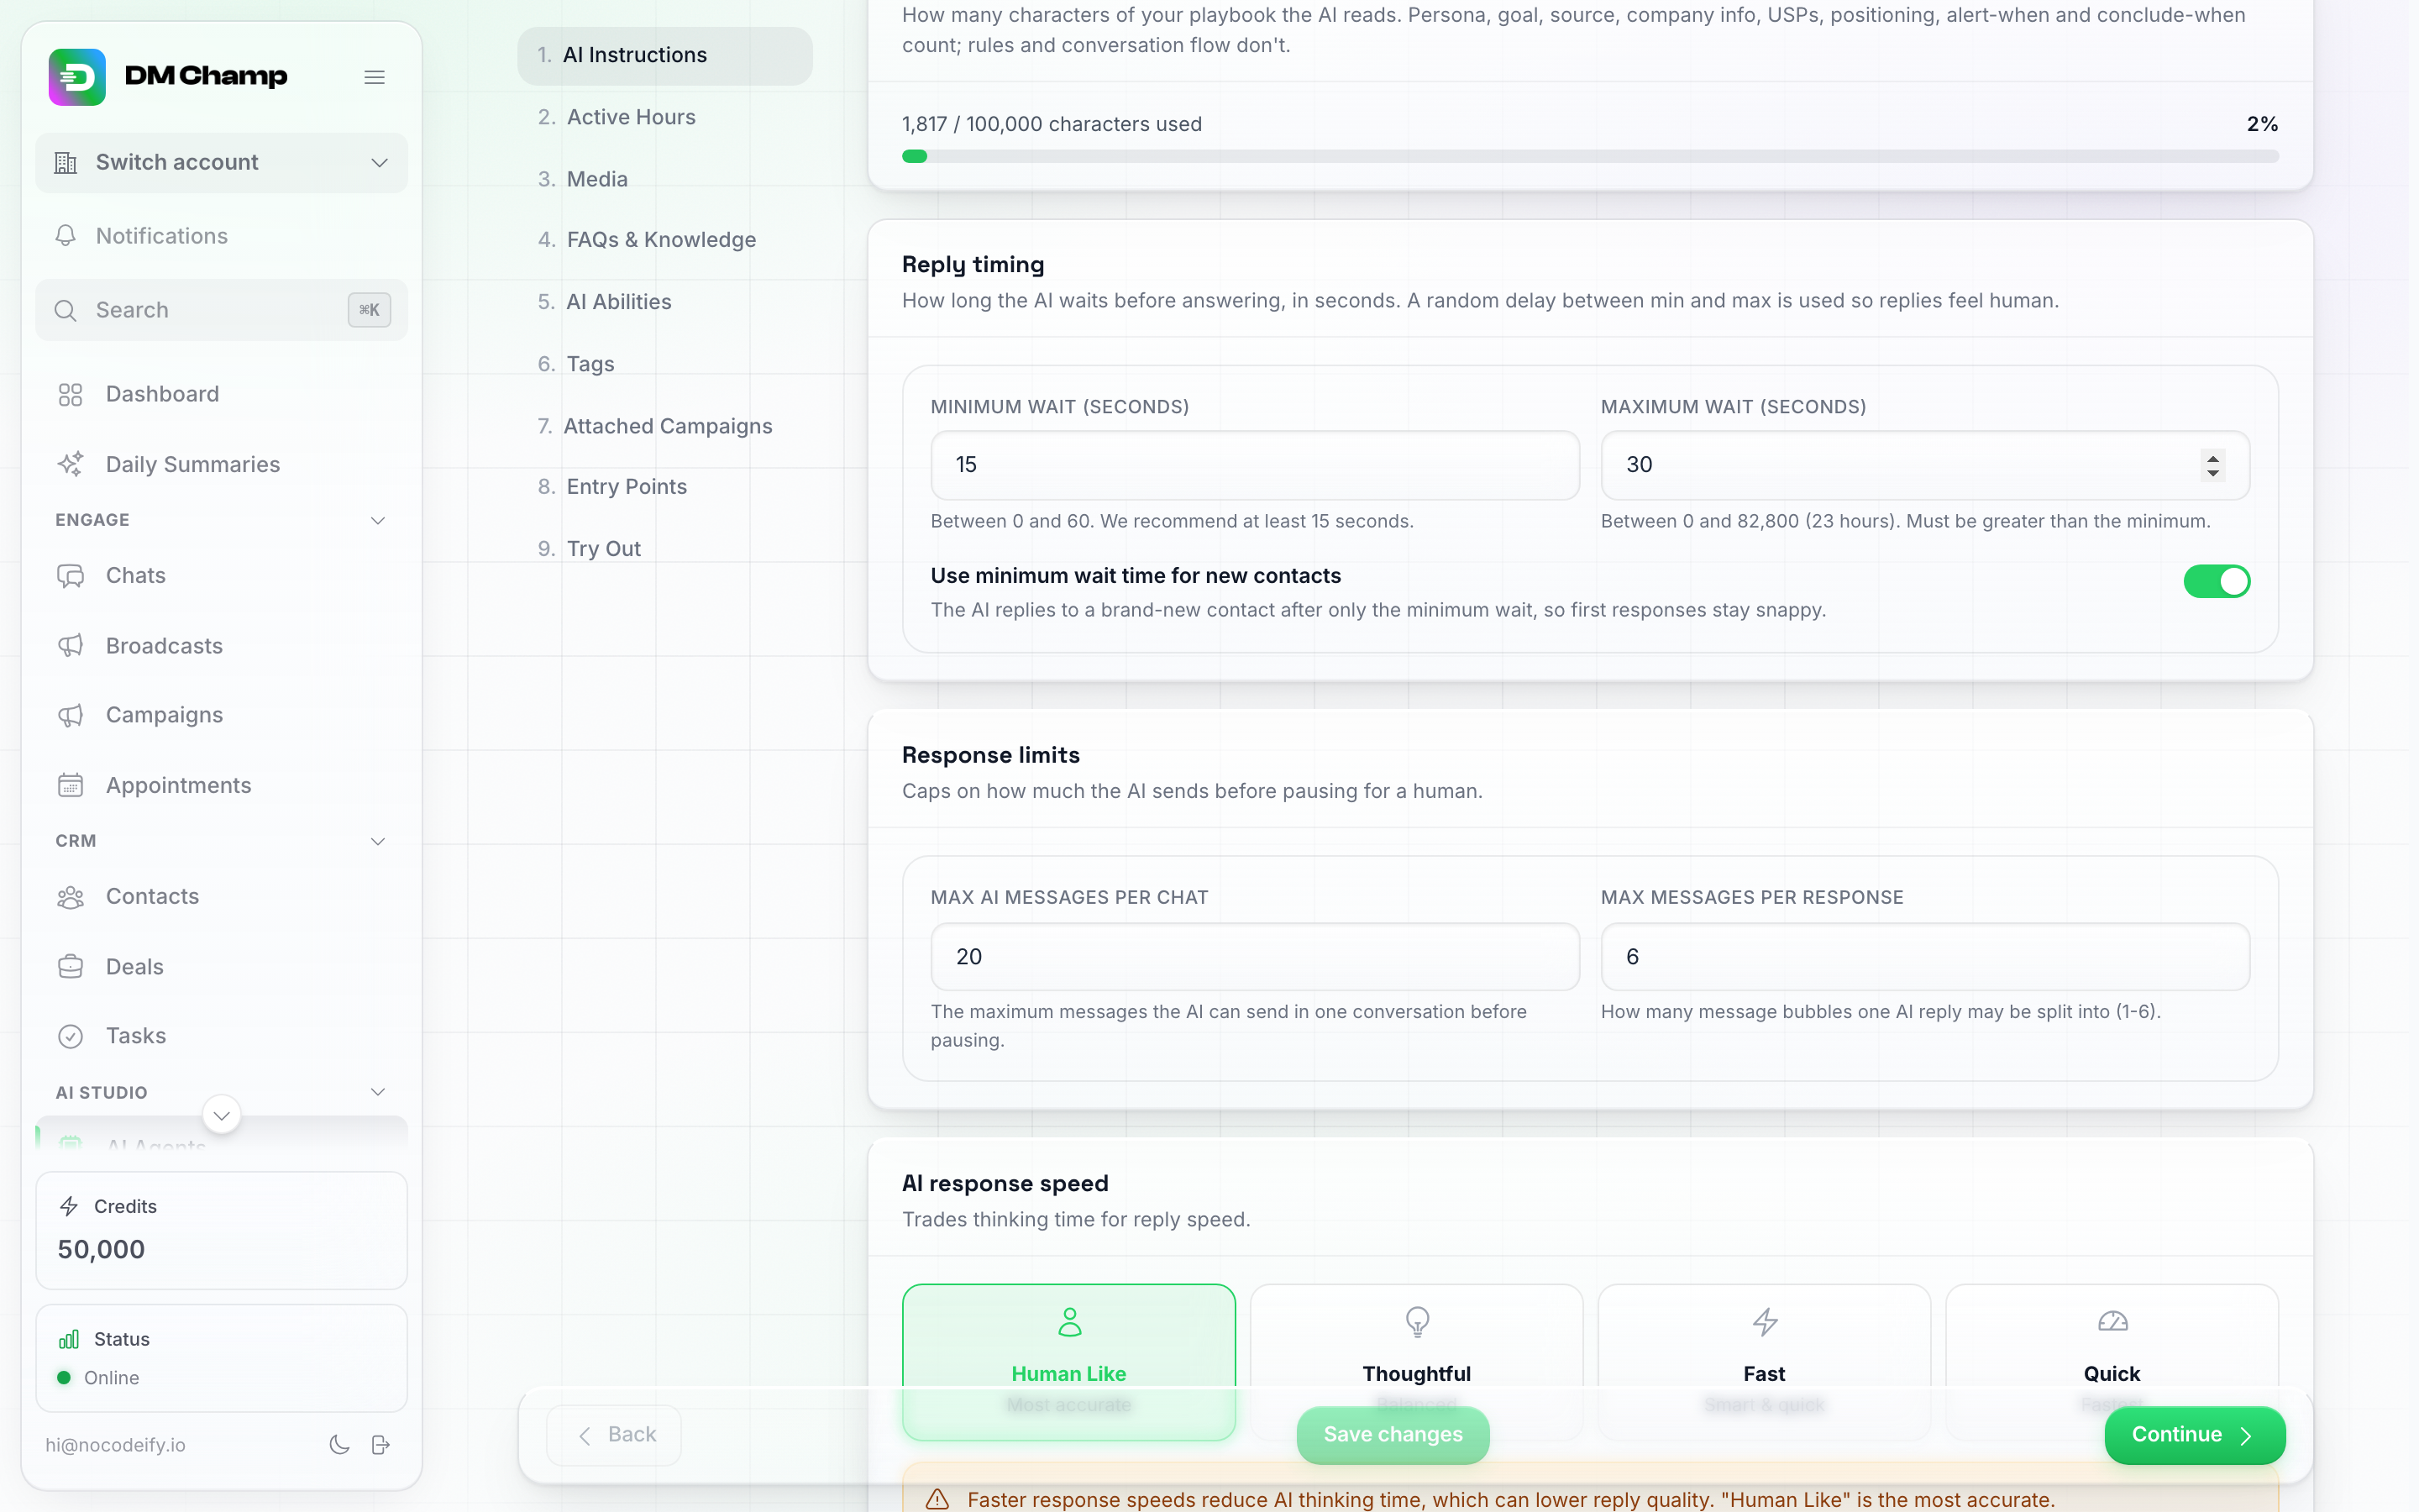Open Appointments page
The image size is (2419, 1512).
coord(222,785)
